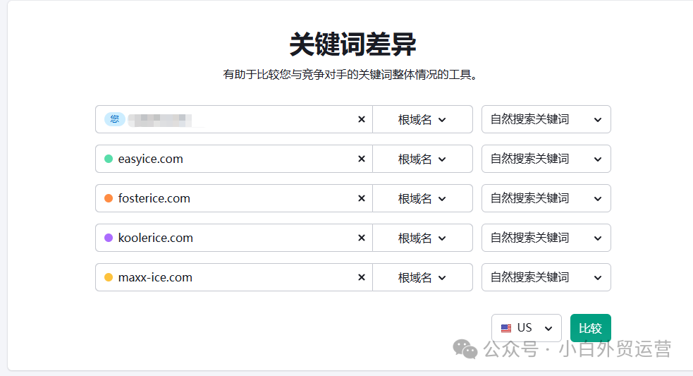Clear the blurred own-domain field with its X
Image resolution: width=693 pixels, height=376 pixels.
click(x=362, y=119)
